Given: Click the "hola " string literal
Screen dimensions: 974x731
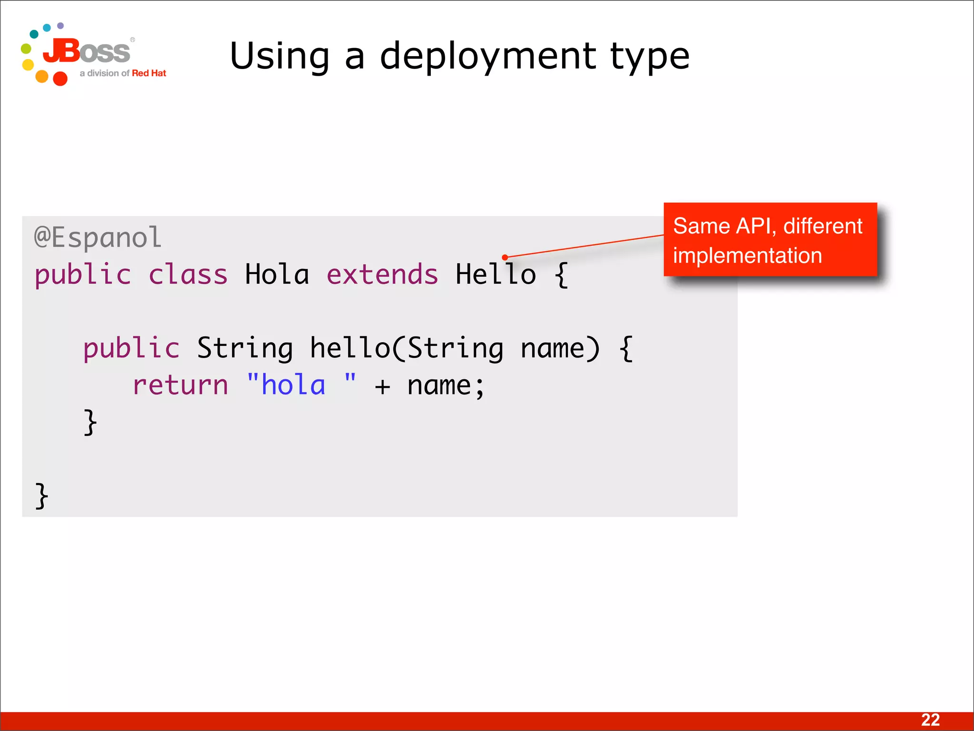Looking at the screenshot, I should point(302,385).
